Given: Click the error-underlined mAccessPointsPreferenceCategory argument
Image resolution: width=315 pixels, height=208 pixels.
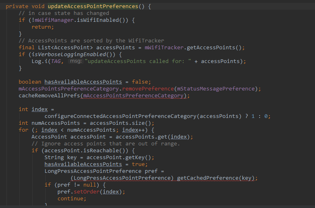Looking at the screenshot, I should click(133, 95).
